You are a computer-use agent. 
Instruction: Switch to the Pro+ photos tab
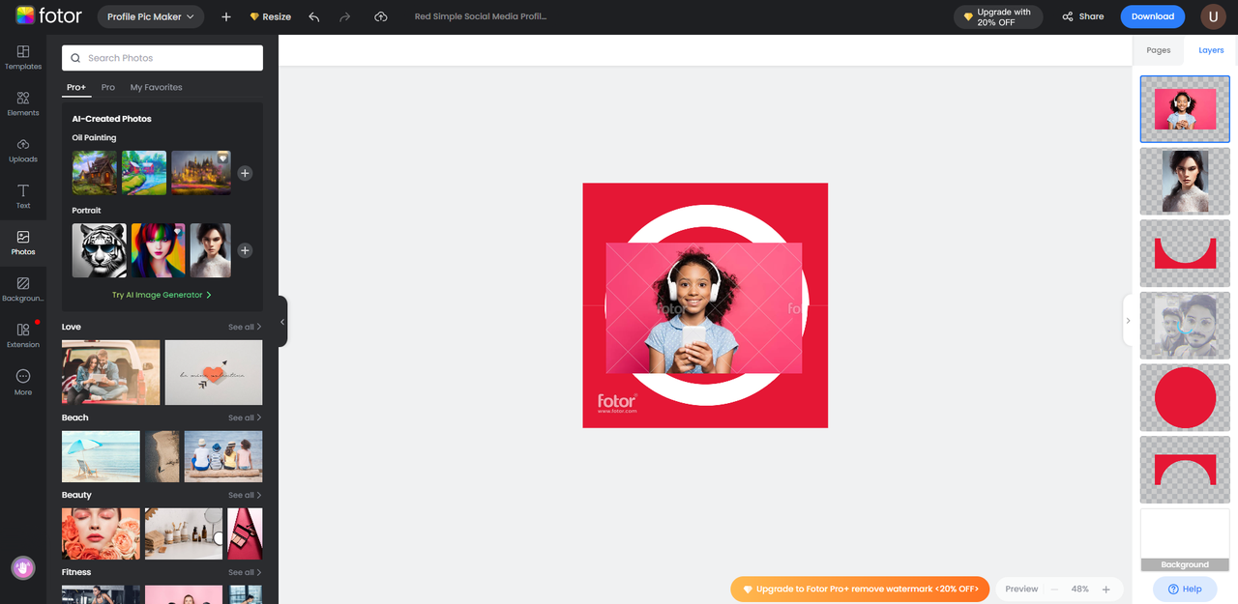[x=76, y=87]
